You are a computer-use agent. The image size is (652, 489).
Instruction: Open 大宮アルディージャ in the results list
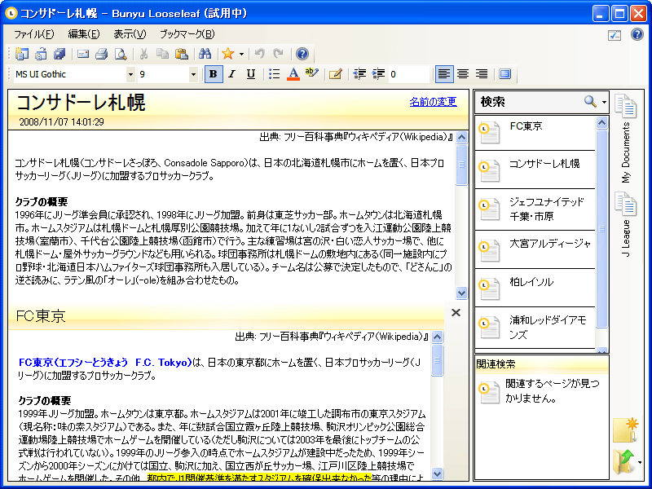[x=535, y=249]
